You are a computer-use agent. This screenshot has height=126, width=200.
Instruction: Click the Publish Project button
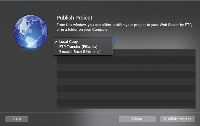(177, 119)
